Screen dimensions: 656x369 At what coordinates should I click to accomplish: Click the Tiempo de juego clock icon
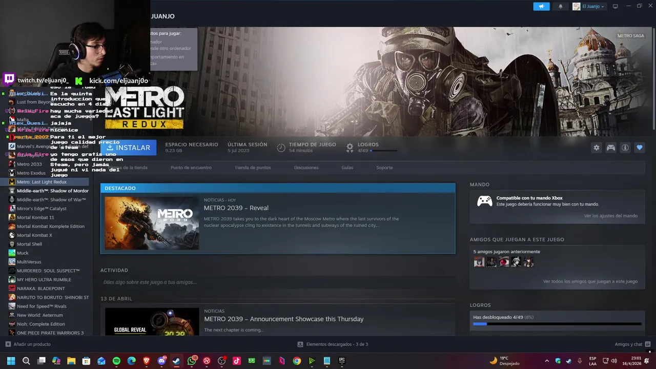click(x=281, y=148)
